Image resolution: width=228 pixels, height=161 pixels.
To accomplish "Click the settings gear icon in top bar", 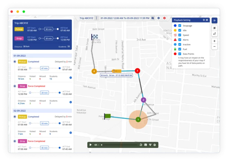I will click(159, 18).
